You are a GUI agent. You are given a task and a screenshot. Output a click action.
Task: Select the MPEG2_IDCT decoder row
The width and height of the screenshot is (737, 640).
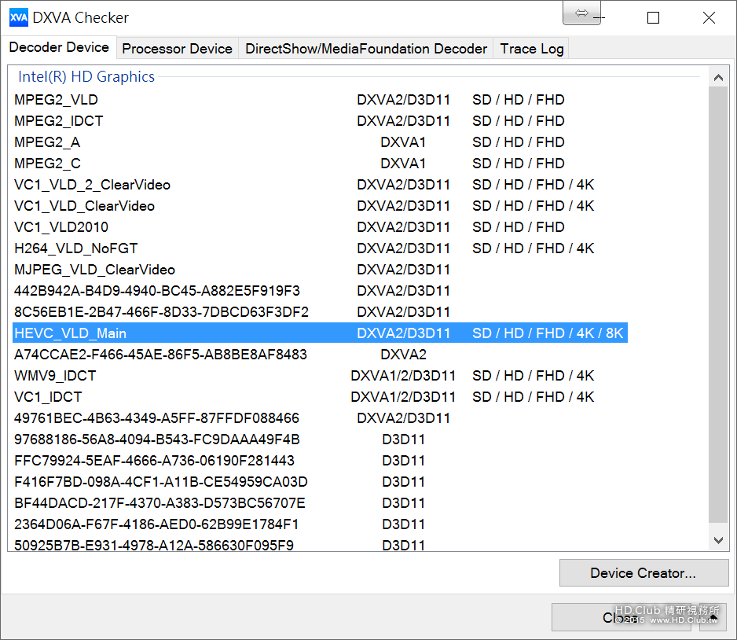[x=320, y=121]
